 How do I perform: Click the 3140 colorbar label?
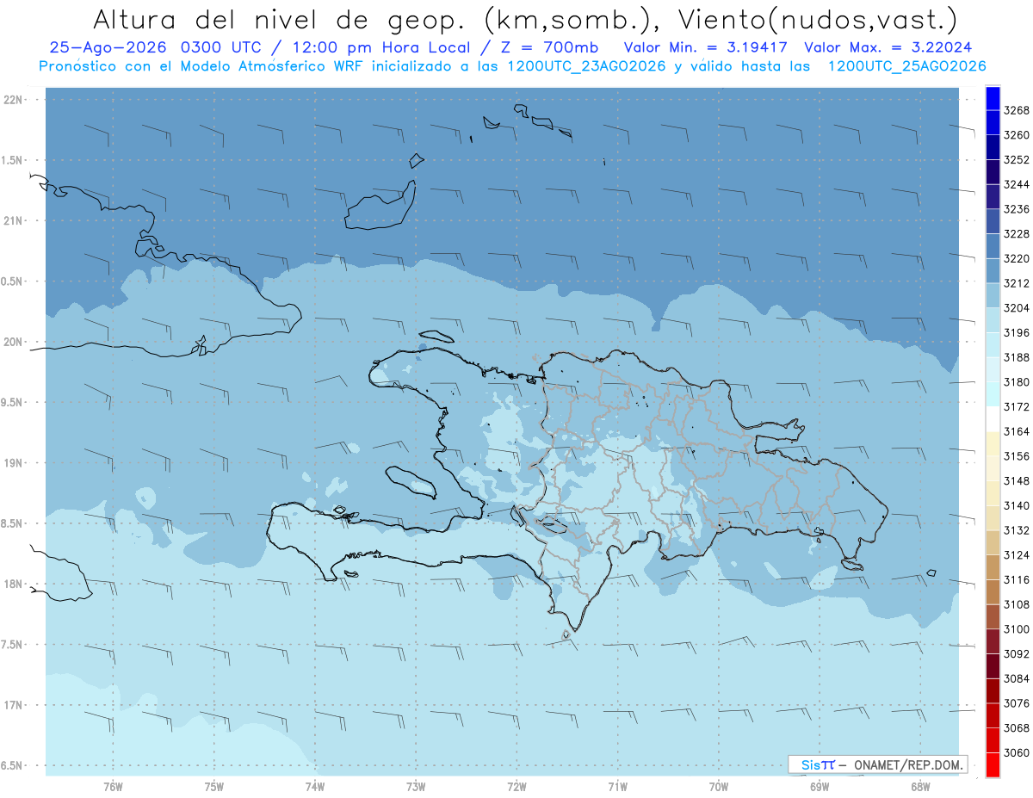click(1016, 505)
